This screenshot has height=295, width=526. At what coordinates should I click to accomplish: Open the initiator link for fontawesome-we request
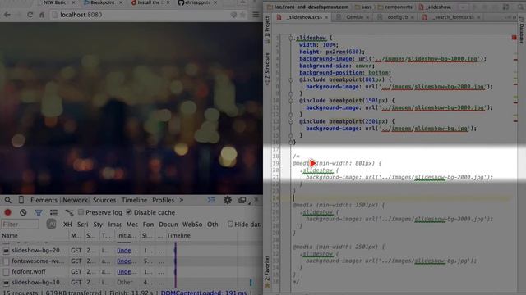[x=126, y=261]
